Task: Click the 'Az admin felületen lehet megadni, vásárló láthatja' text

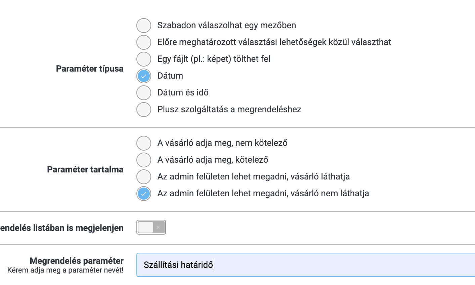Action: pyautogui.click(x=254, y=177)
